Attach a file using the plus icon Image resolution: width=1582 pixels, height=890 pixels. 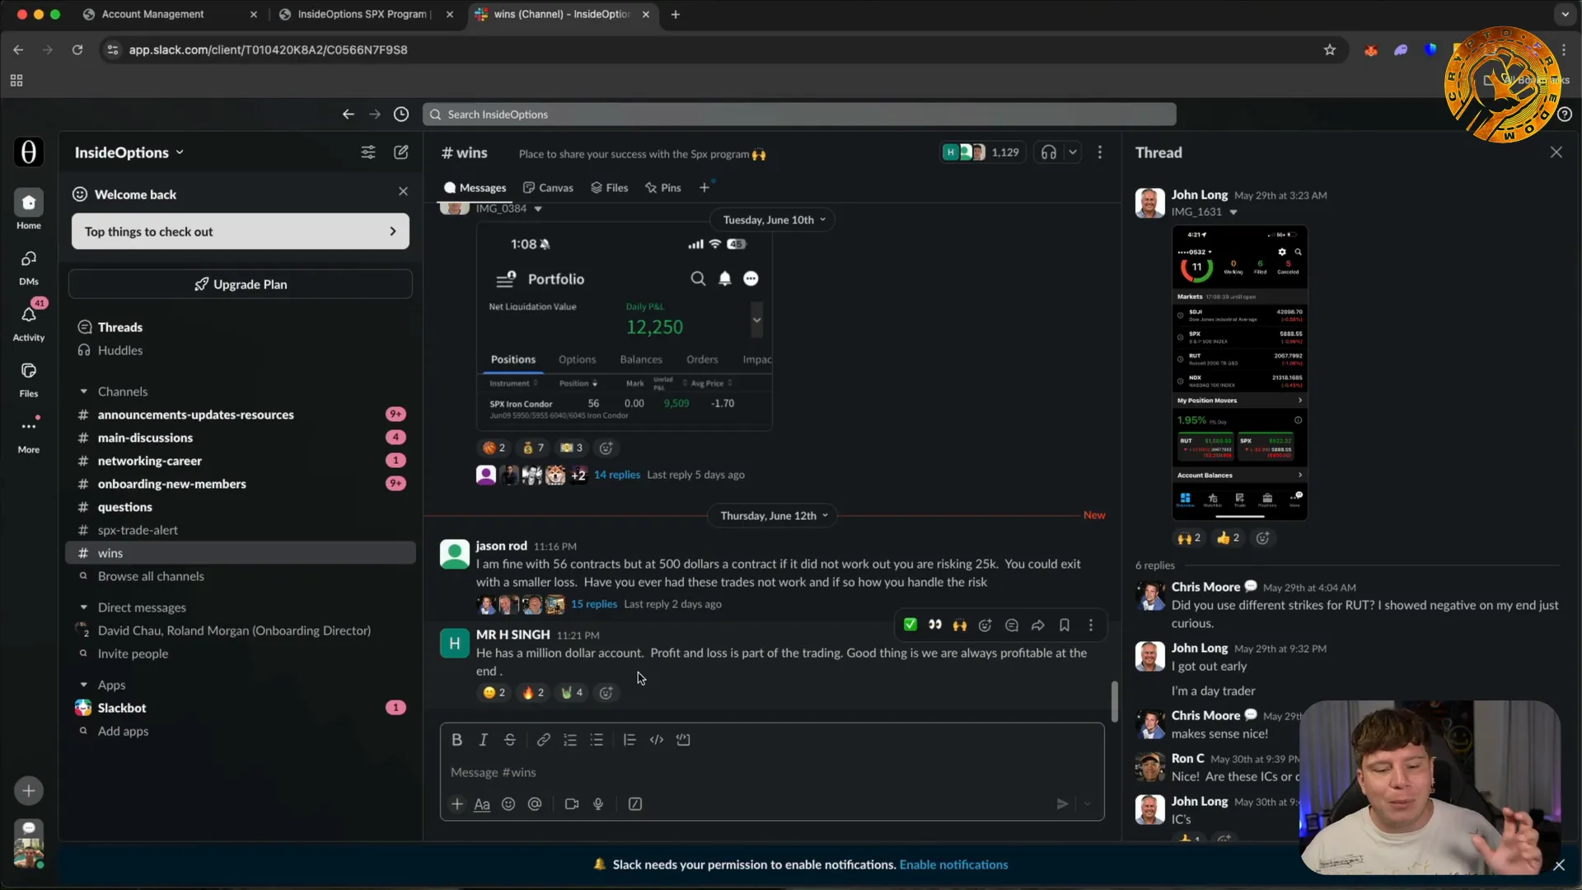(x=457, y=804)
